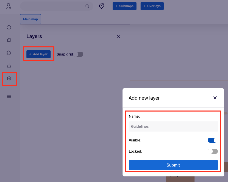This screenshot has height=182, width=228.
Task: Click the search magnifier icon
Action: (x=87, y=6)
